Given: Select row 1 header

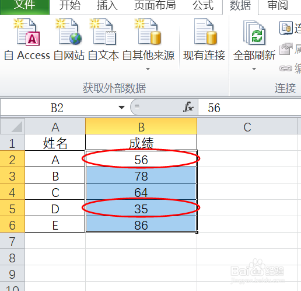Looking at the screenshot, I should (x=12, y=143).
